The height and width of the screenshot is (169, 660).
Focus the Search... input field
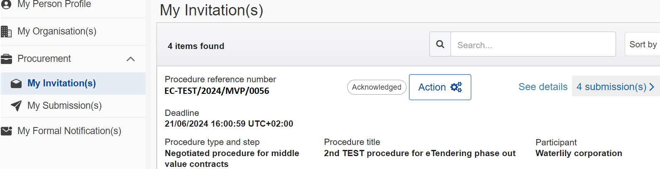coord(533,44)
